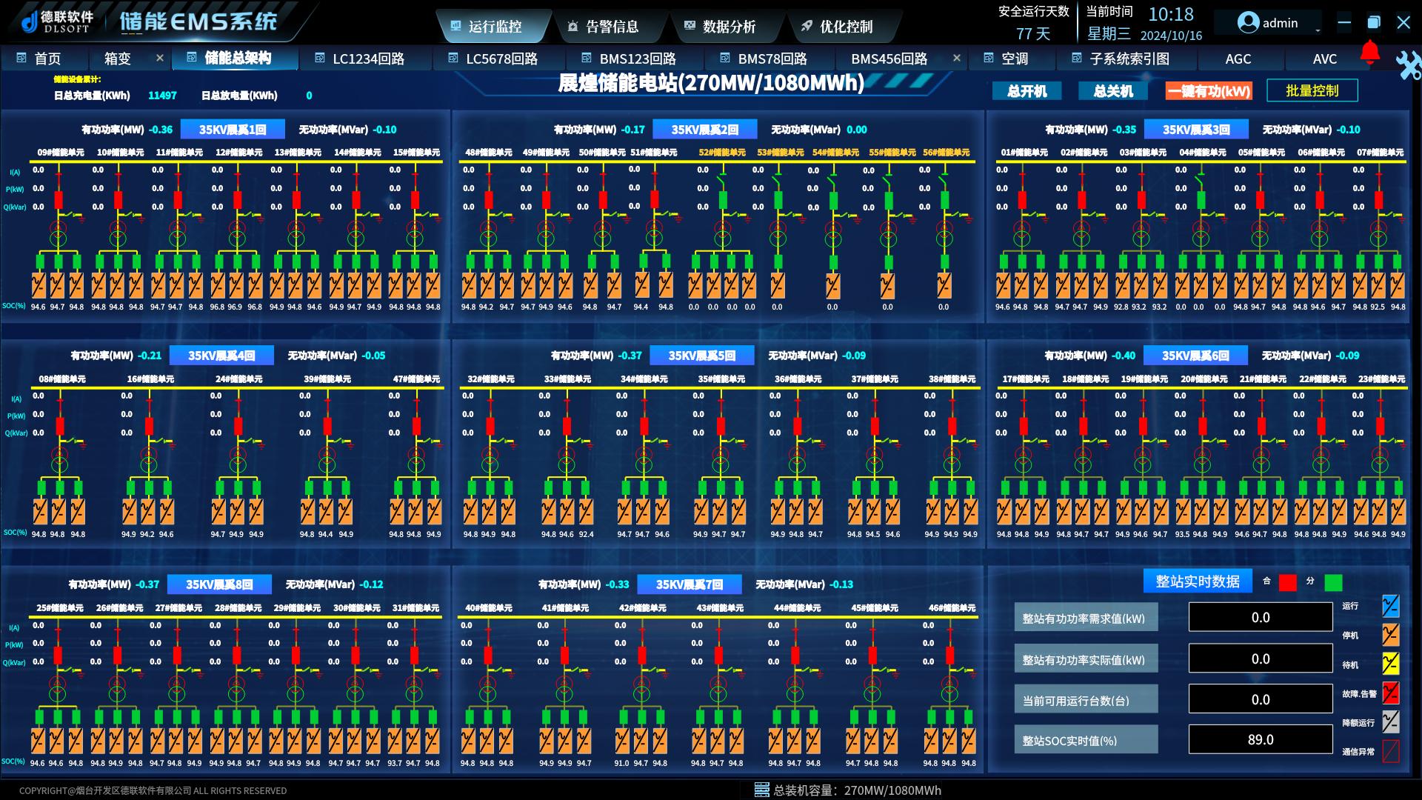The width and height of the screenshot is (1422, 800).
Task: Open the 优化控制 top menu
Action: click(846, 27)
